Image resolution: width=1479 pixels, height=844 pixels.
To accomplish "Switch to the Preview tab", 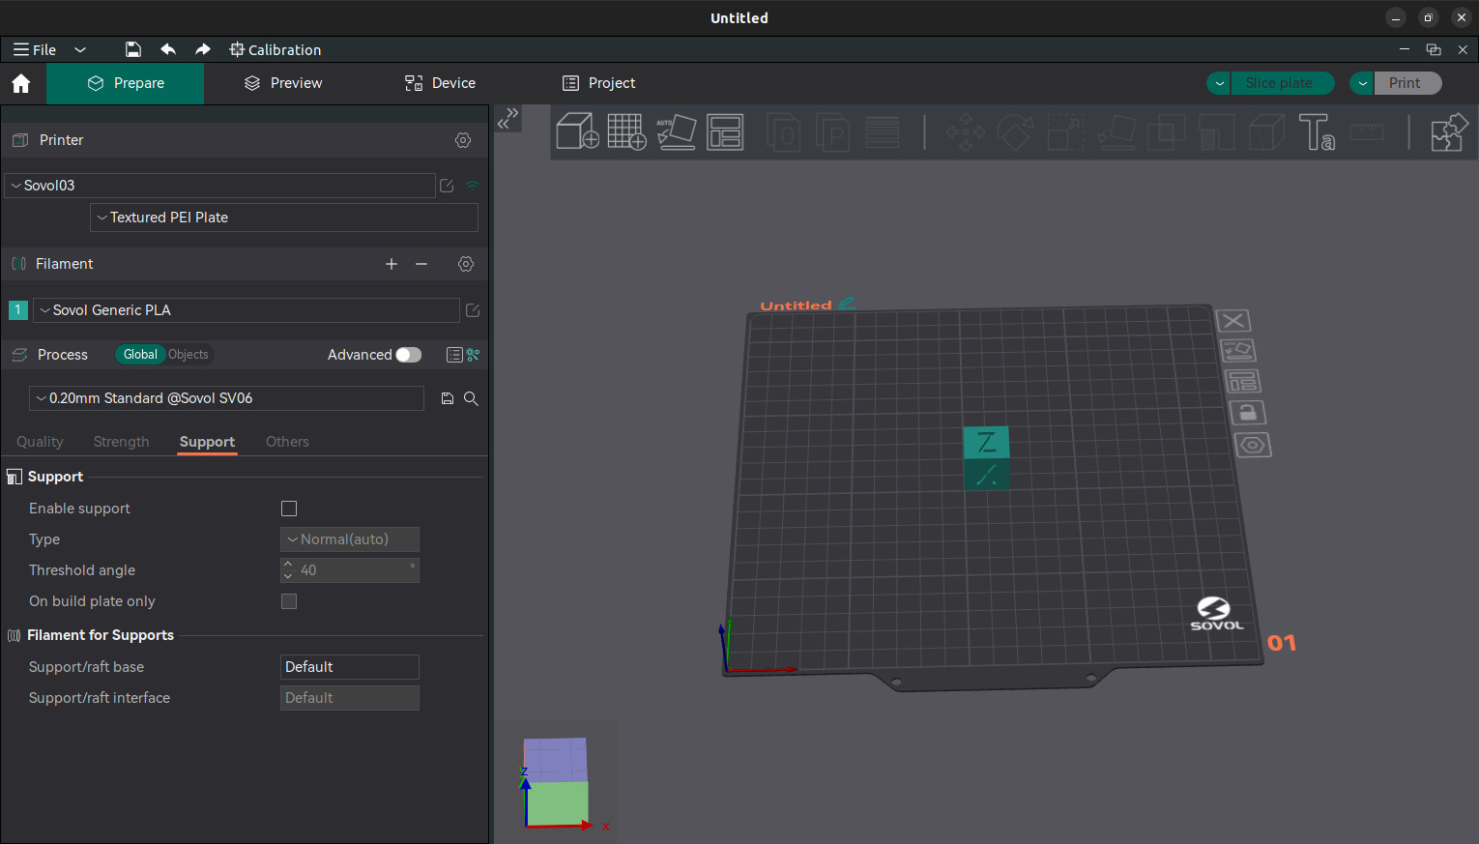I will tap(283, 83).
